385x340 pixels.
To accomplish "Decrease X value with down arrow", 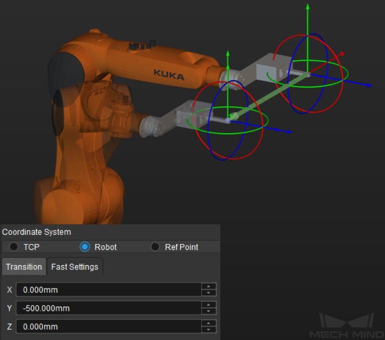I will [x=209, y=293].
